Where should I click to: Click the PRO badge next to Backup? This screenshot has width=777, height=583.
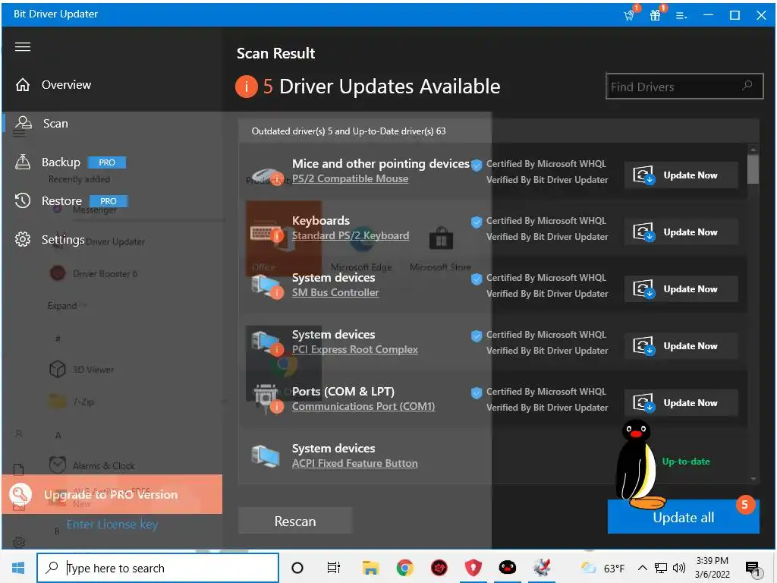tap(107, 162)
